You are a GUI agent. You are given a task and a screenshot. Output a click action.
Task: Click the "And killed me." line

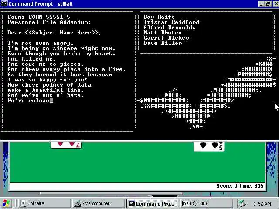click(32, 59)
